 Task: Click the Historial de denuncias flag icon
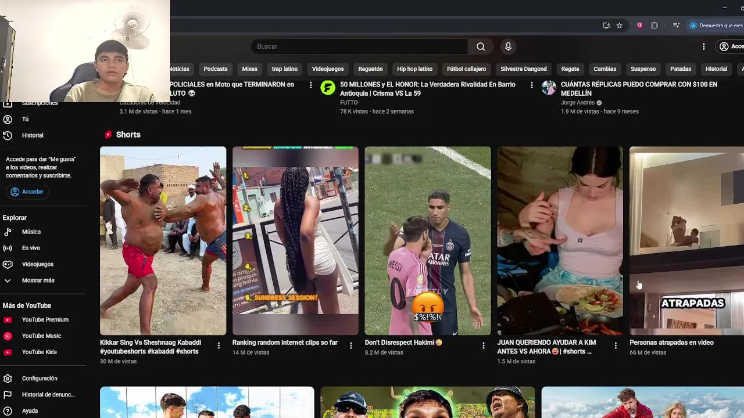tap(8, 395)
